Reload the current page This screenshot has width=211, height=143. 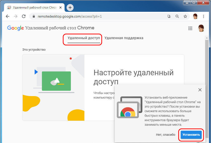(24, 17)
